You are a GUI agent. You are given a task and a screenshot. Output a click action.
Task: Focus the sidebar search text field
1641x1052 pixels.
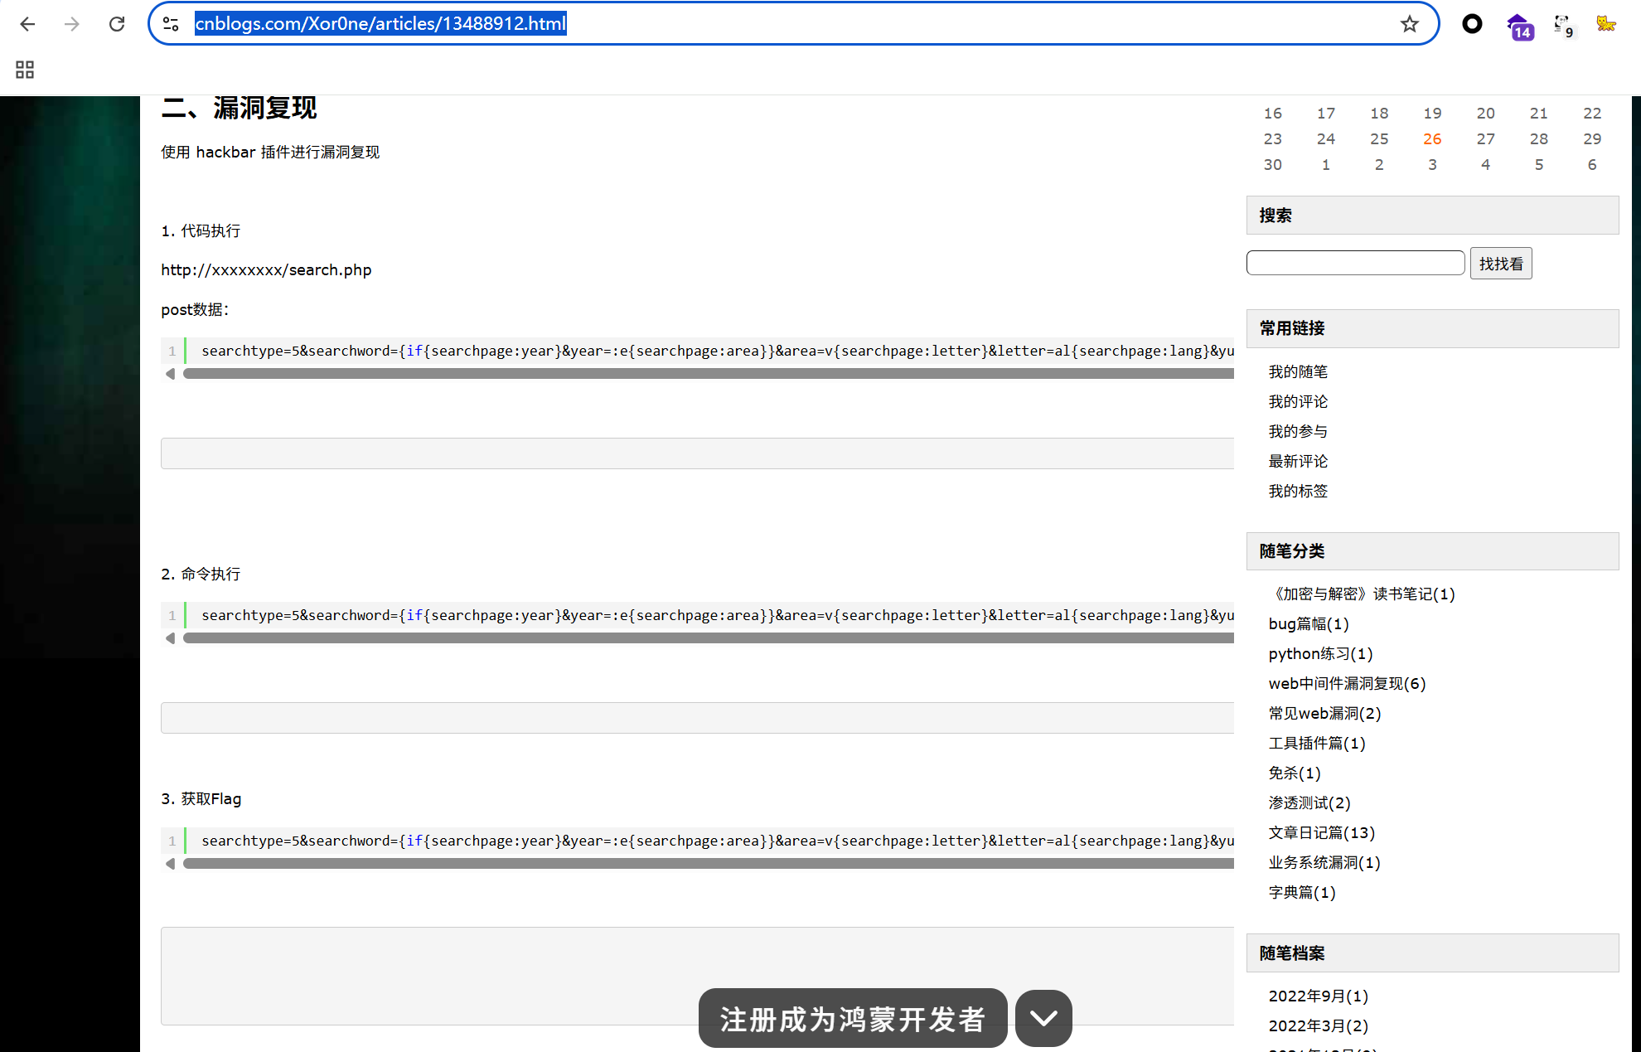point(1355,263)
